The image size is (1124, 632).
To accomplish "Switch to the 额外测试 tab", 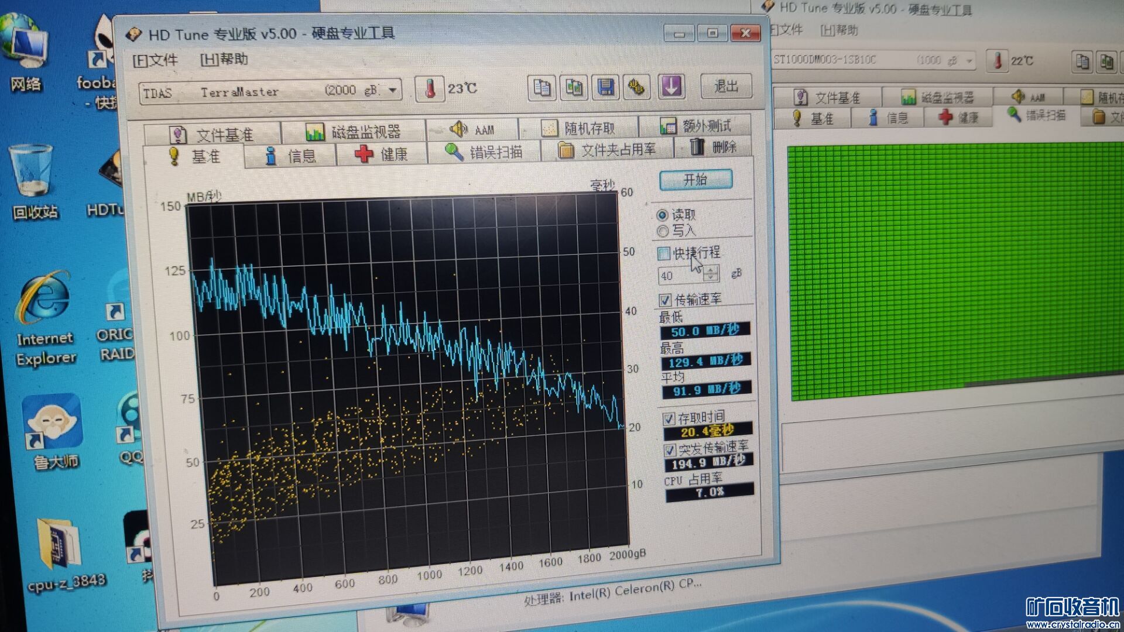I will (695, 125).
